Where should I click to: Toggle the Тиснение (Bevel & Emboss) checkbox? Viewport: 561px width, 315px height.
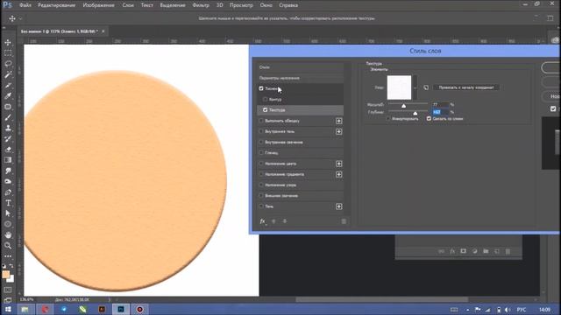(x=261, y=88)
